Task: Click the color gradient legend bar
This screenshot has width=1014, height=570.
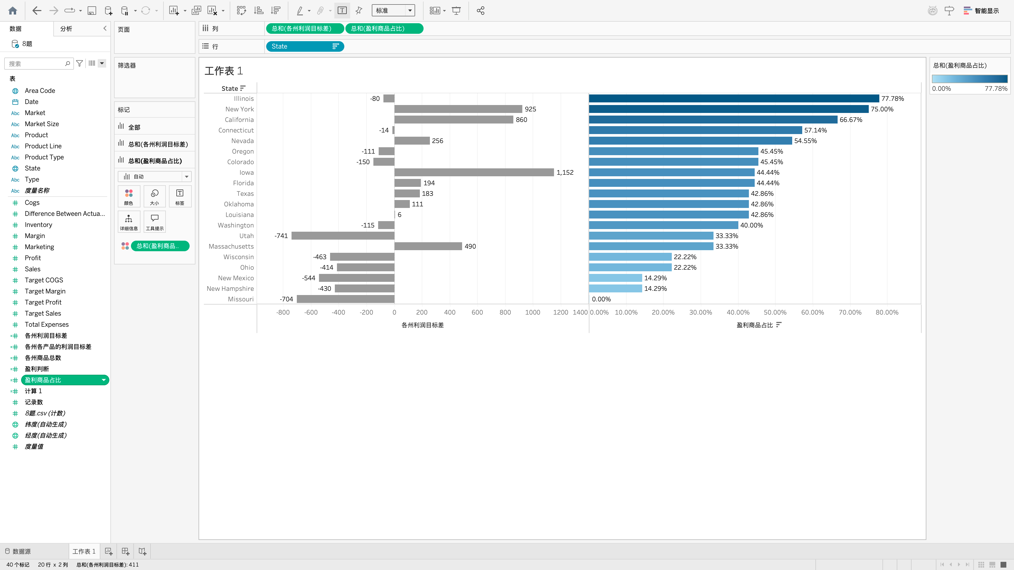Action: tap(970, 79)
